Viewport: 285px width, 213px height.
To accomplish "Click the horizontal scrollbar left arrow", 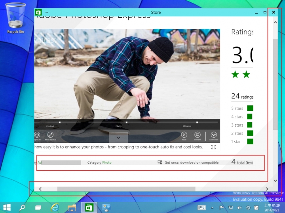I will tap(40, 189).
